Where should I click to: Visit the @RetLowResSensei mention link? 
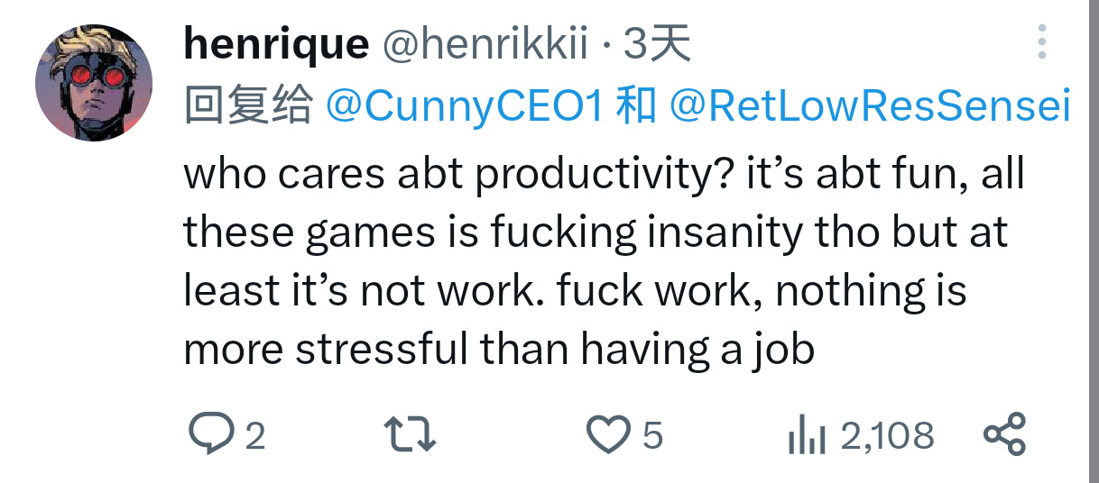pos(869,107)
